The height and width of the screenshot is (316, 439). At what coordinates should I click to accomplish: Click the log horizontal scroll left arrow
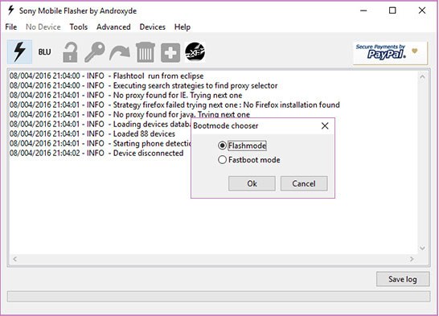click(x=14, y=259)
